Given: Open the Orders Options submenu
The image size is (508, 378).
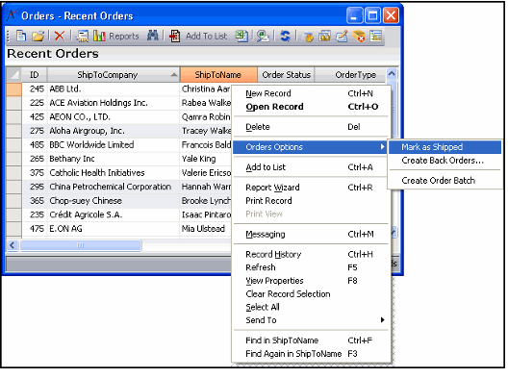Looking at the screenshot, I should [x=311, y=147].
